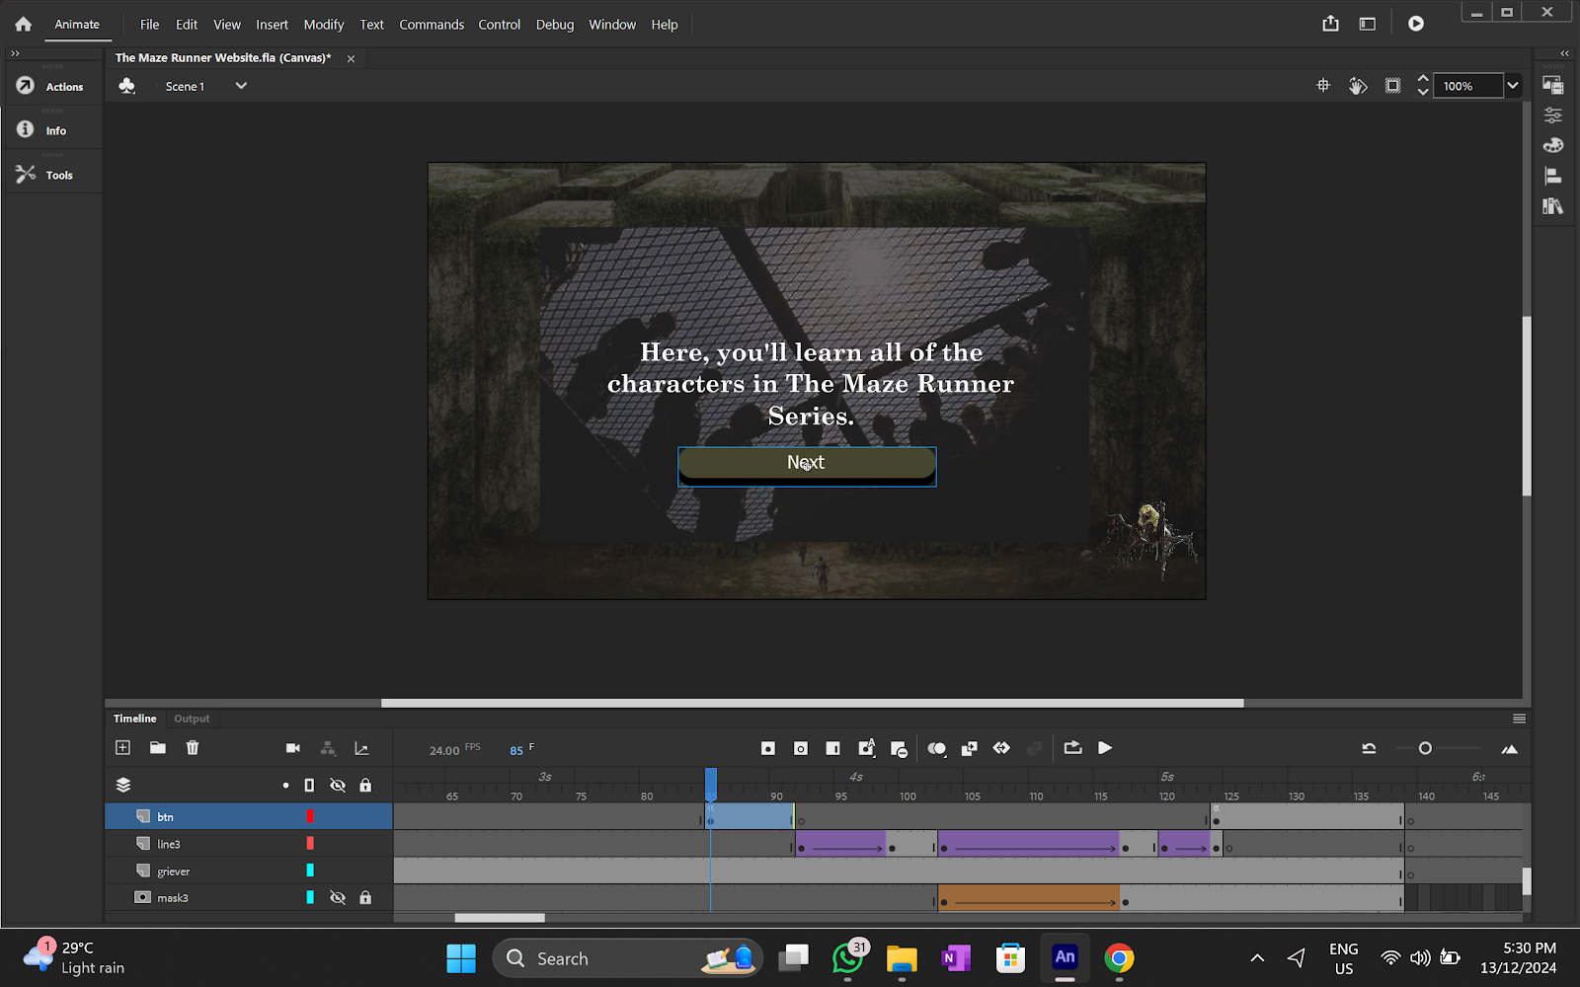Create a new layer folder
The image size is (1580, 987).
157,747
